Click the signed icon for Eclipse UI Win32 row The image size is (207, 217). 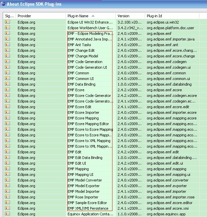pos(8,22)
